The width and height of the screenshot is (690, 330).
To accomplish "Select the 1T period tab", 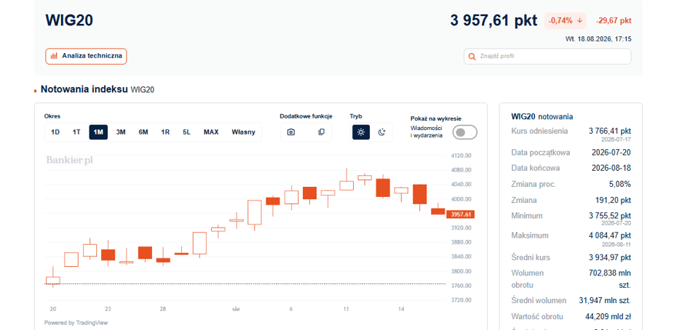I will (x=76, y=132).
